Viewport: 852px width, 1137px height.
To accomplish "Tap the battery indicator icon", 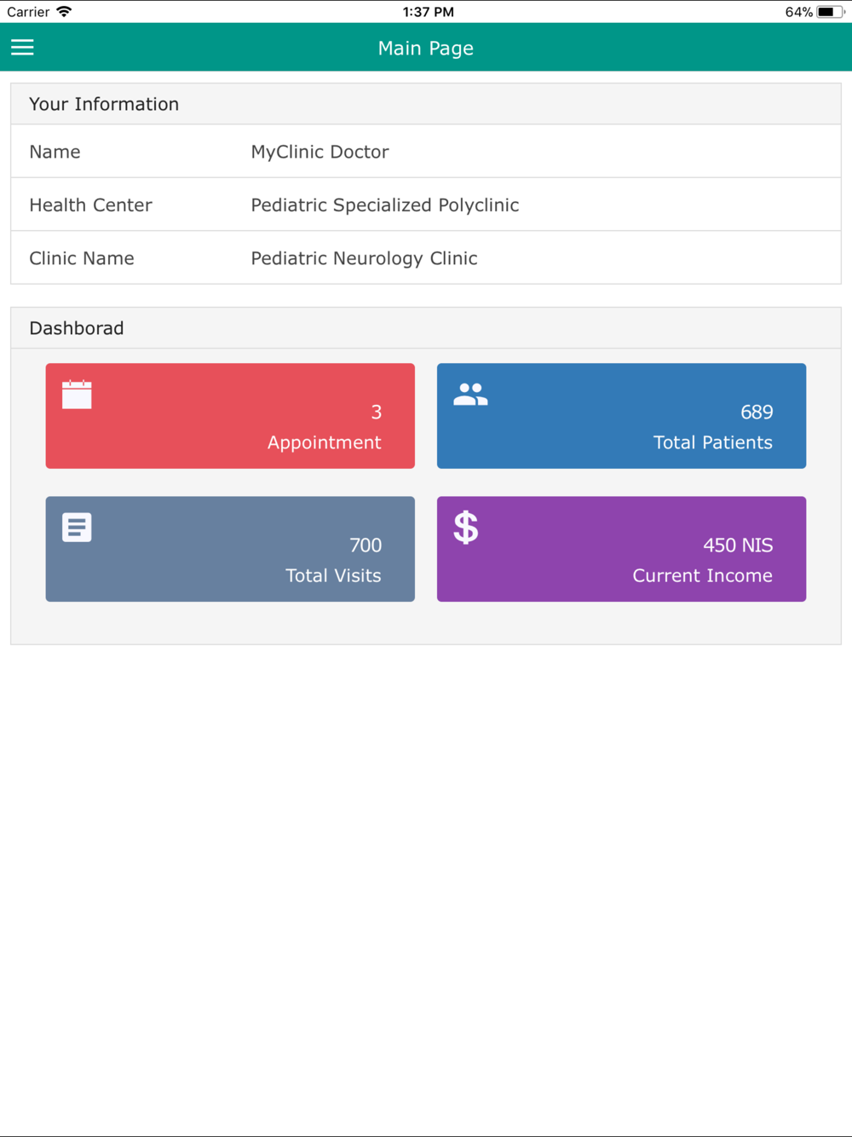I will [x=828, y=12].
